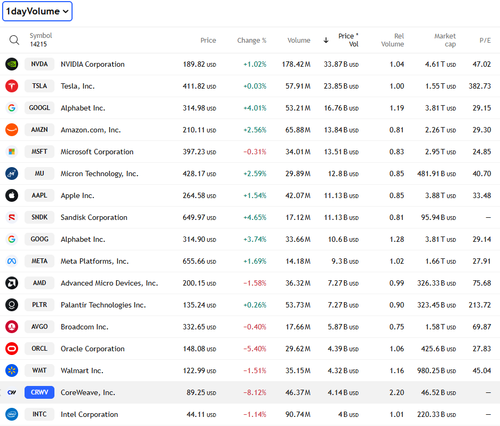Image resolution: width=500 pixels, height=426 pixels.
Task: Sort by the Volume column header
Action: coord(299,40)
